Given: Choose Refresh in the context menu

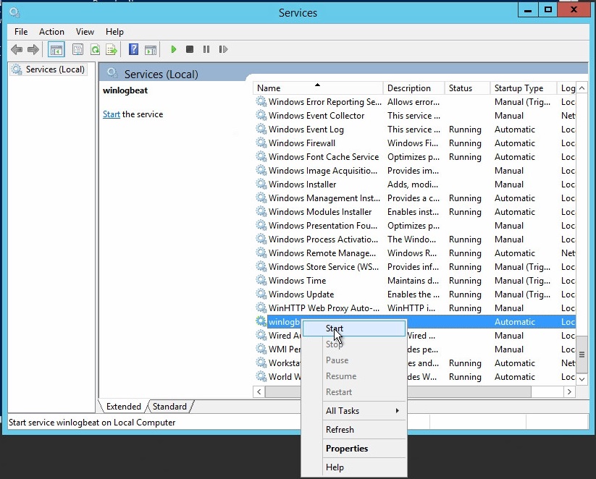Looking at the screenshot, I should pos(354,430).
